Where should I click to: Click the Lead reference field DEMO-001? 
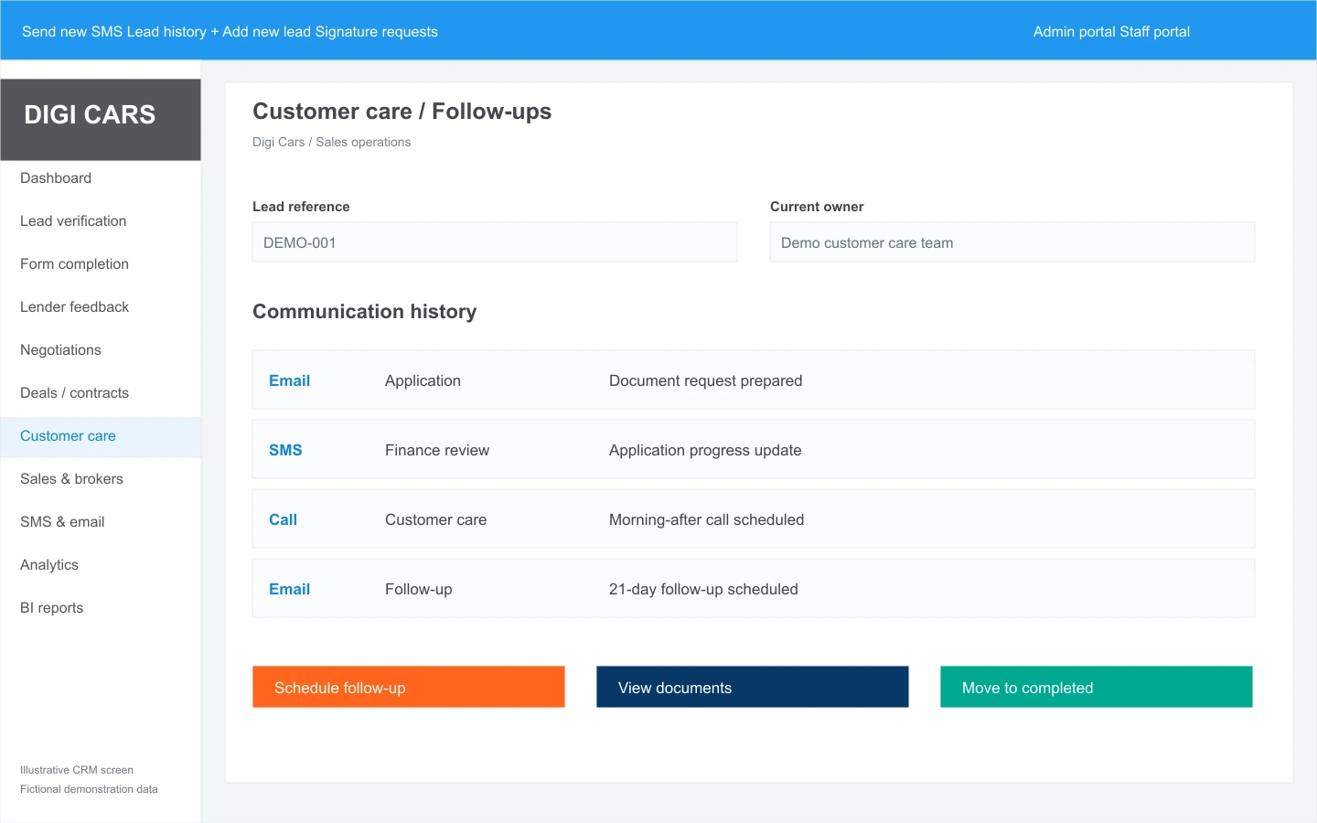(x=495, y=242)
